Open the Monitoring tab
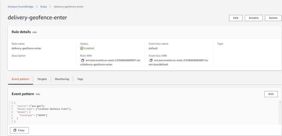The height and width of the screenshot is (136, 282). 62,79
